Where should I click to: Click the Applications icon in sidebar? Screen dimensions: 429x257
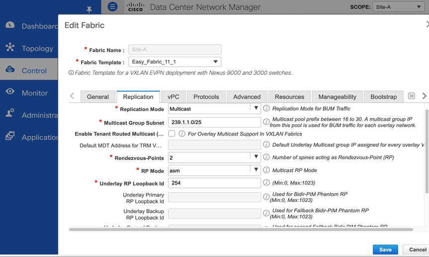(x=10, y=136)
